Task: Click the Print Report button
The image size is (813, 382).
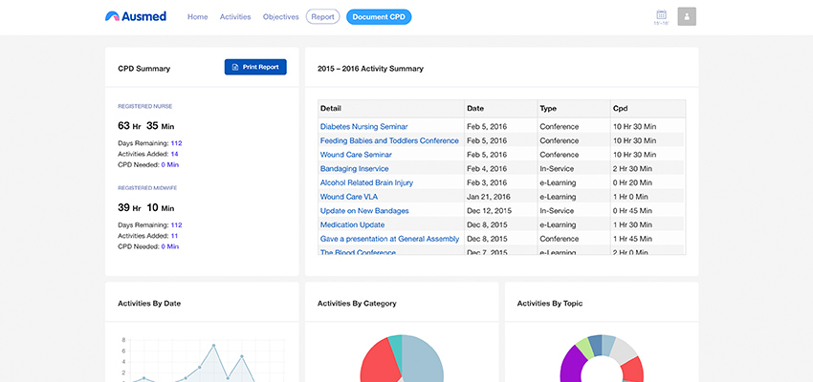Action: [255, 67]
